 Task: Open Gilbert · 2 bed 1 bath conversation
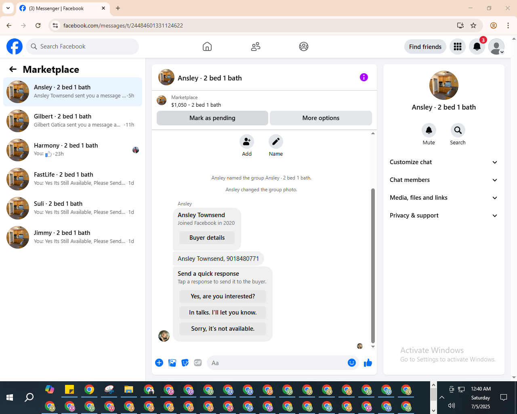tap(73, 121)
